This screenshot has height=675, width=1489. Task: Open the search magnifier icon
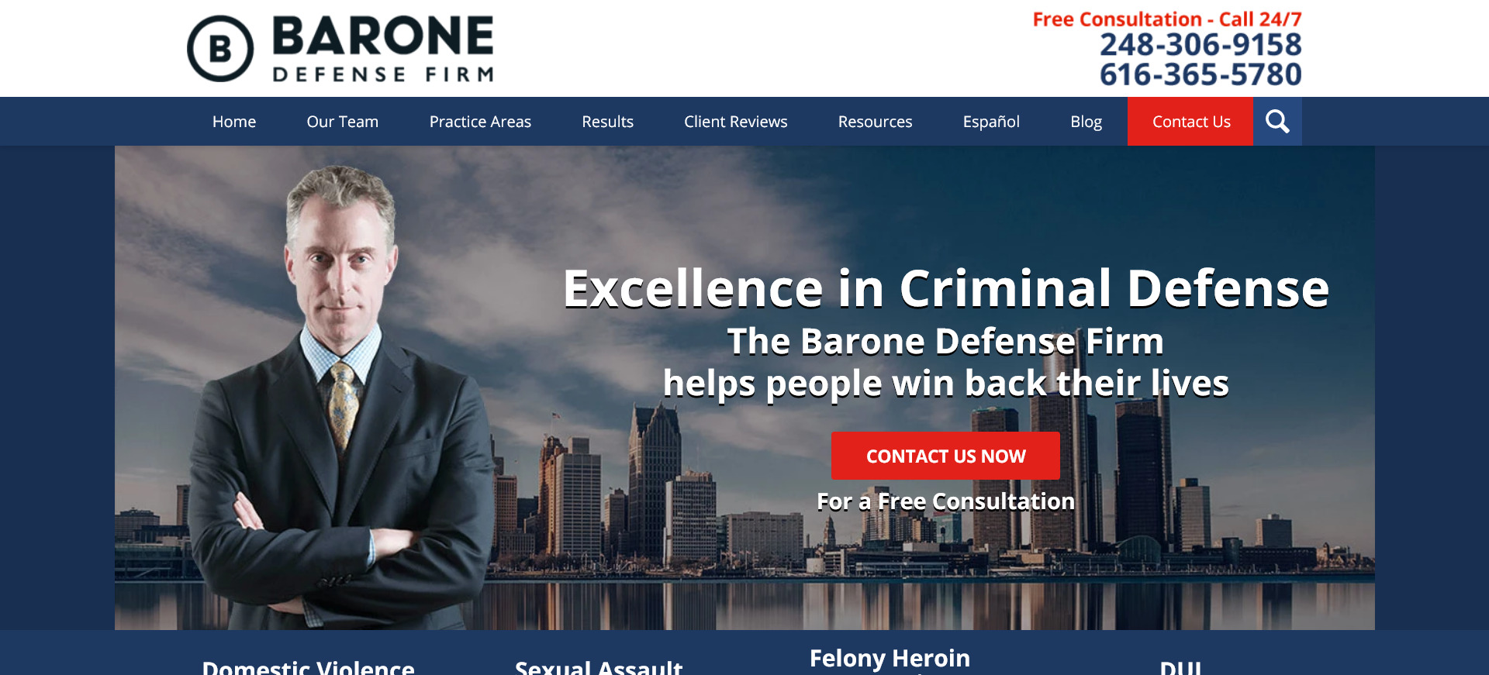click(x=1277, y=122)
